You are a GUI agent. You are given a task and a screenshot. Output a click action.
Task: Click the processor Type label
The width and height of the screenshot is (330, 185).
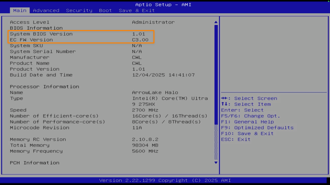[16, 99]
